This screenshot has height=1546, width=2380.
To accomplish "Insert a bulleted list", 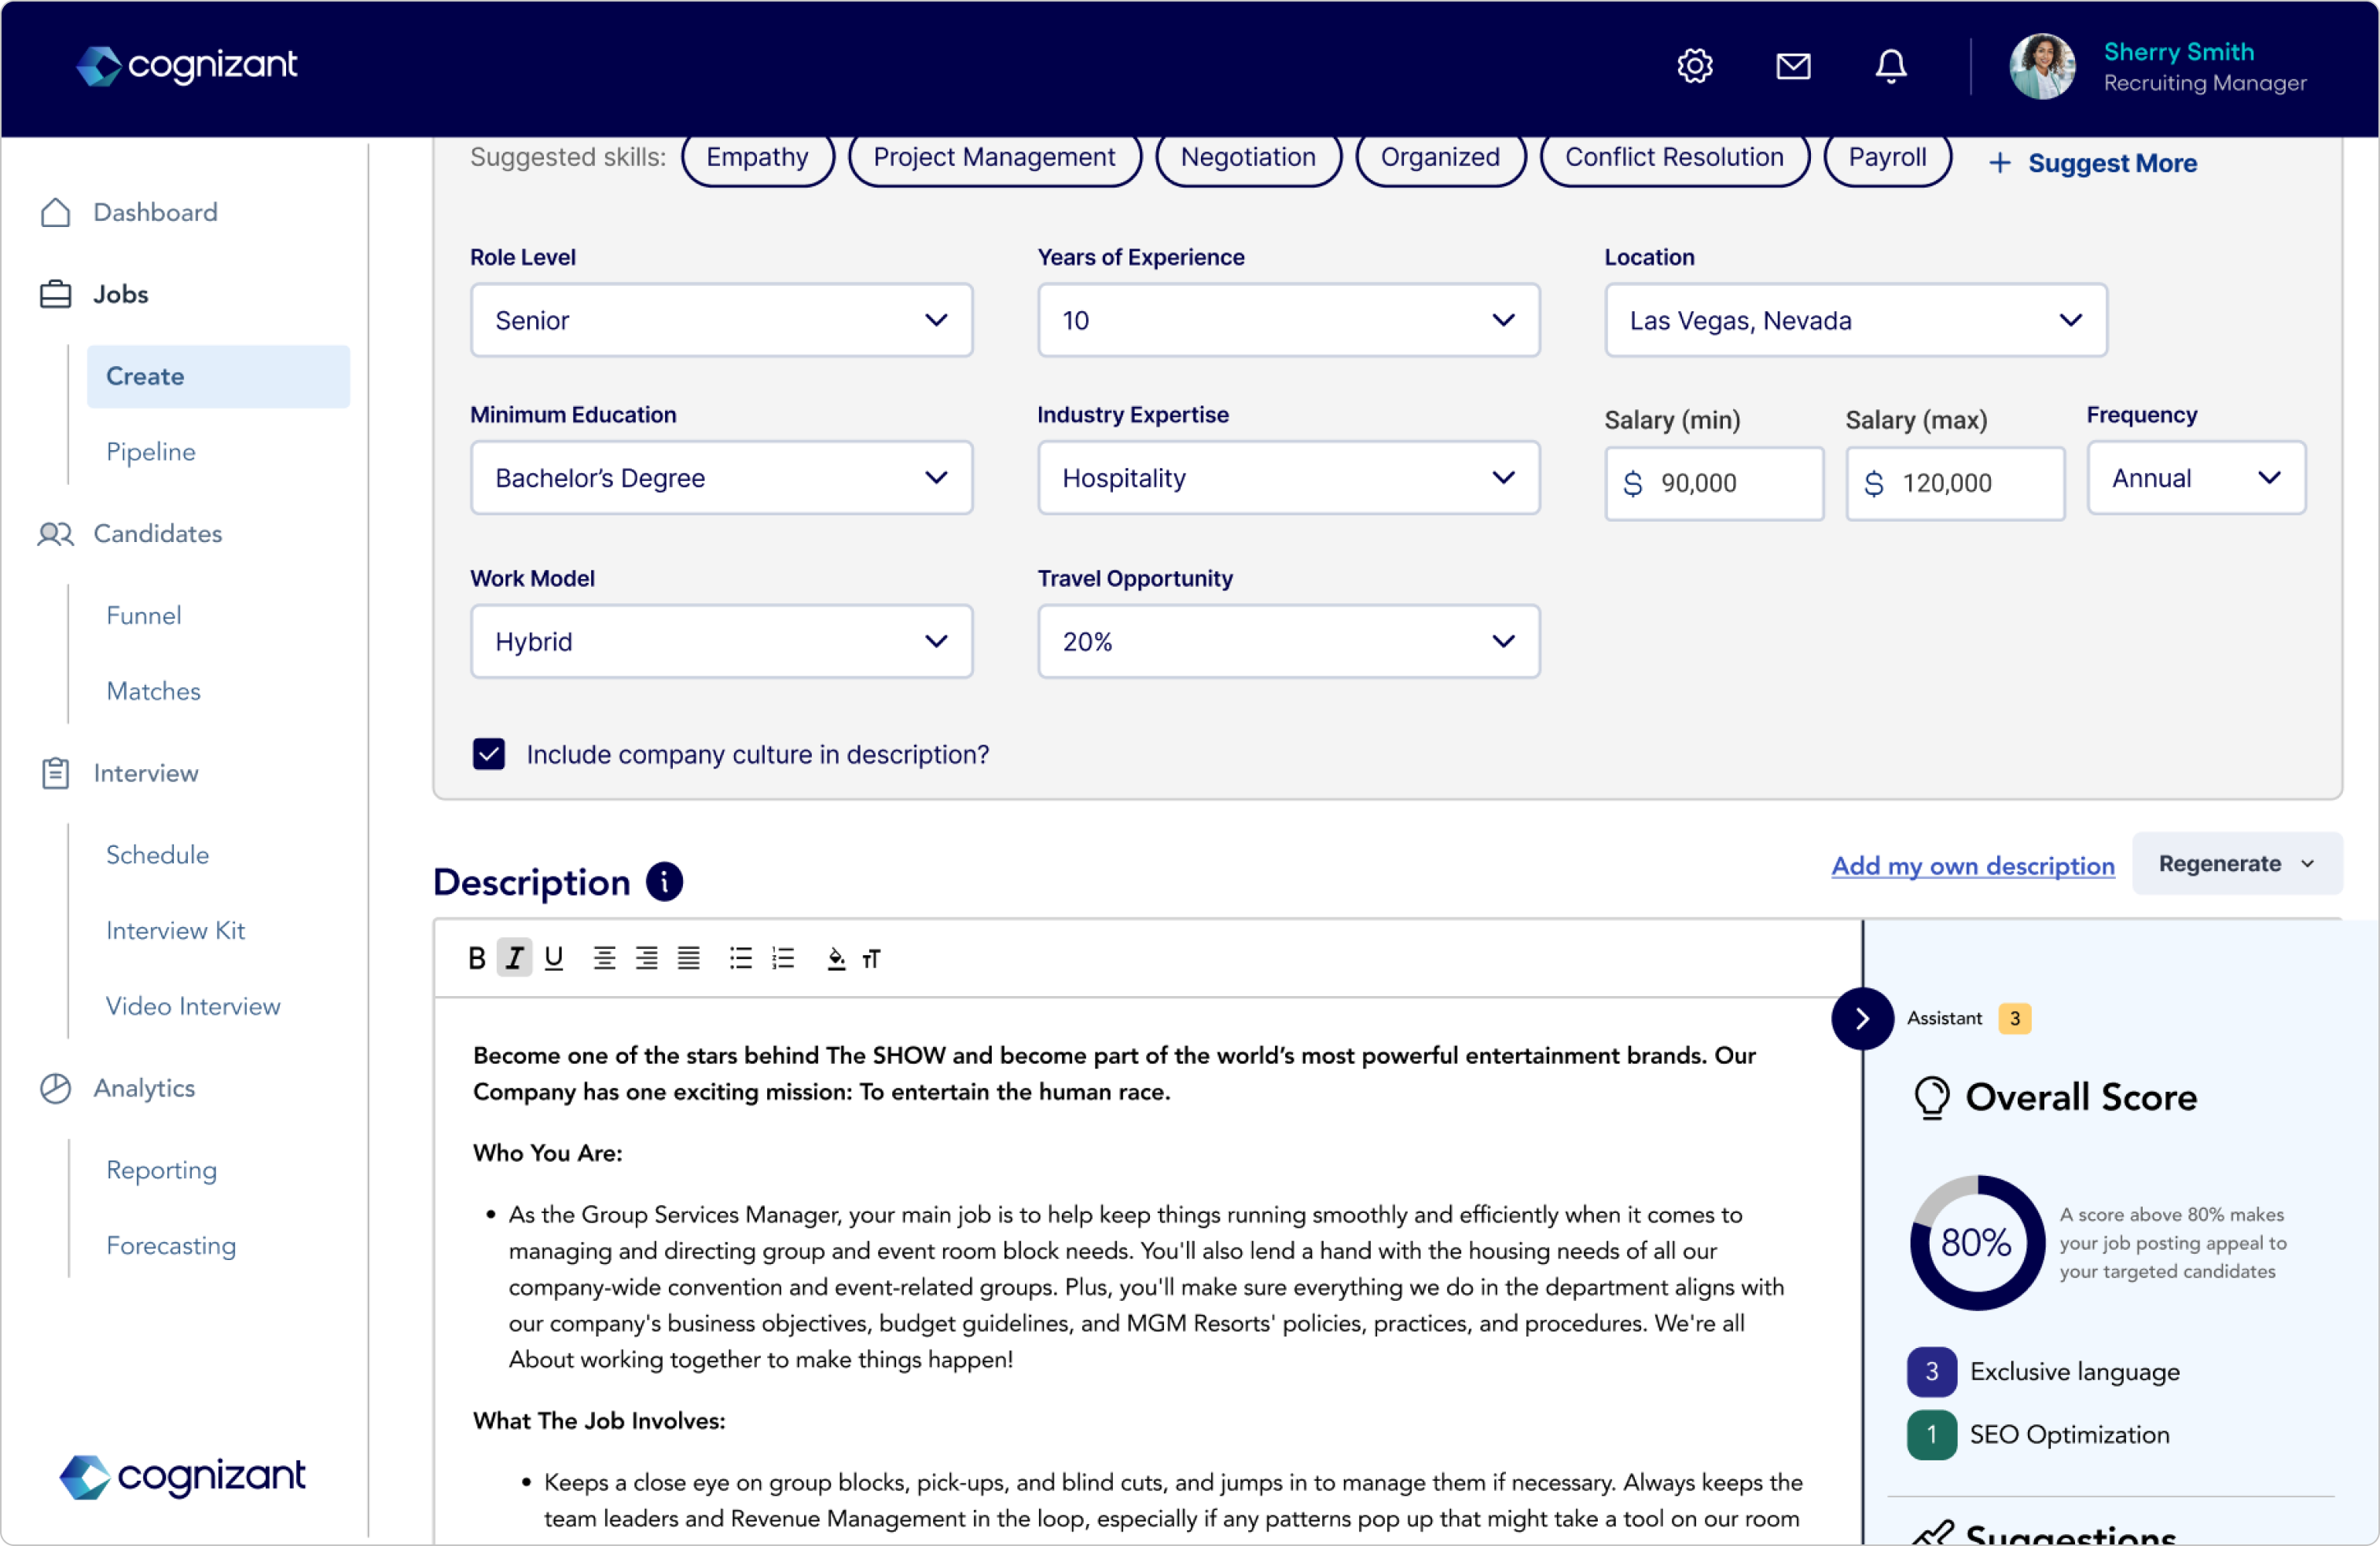I will 740,958.
